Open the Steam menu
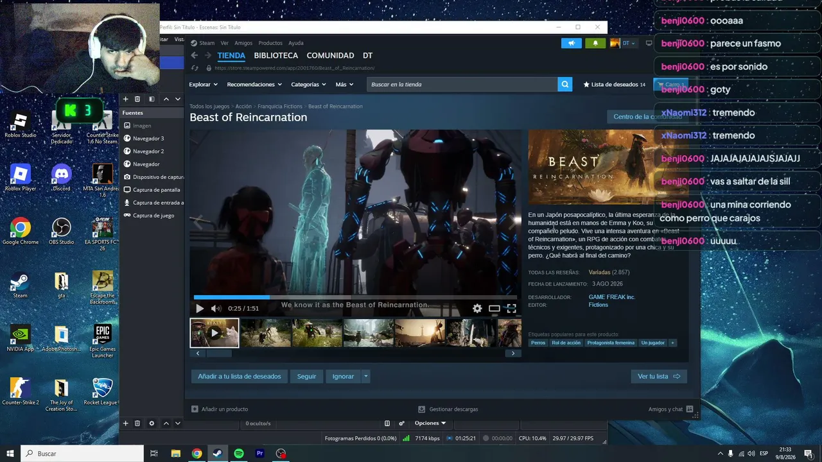This screenshot has height=462, width=822. [203, 43]
